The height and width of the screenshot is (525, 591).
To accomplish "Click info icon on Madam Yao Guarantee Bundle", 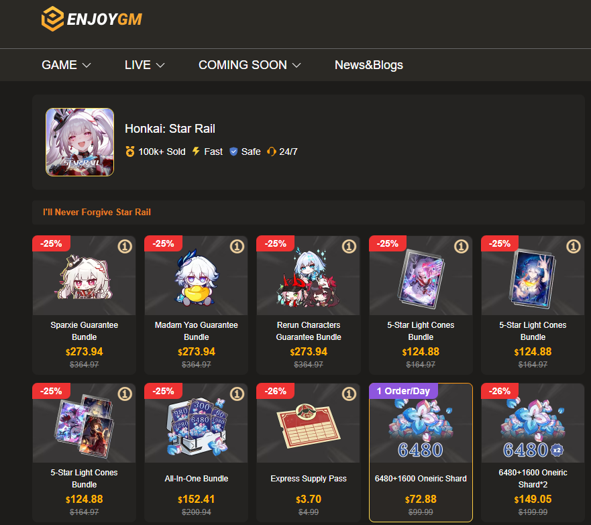I will 237,246.
